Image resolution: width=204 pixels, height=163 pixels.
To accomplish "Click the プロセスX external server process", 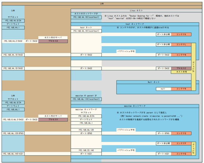I will click(53, 41).
